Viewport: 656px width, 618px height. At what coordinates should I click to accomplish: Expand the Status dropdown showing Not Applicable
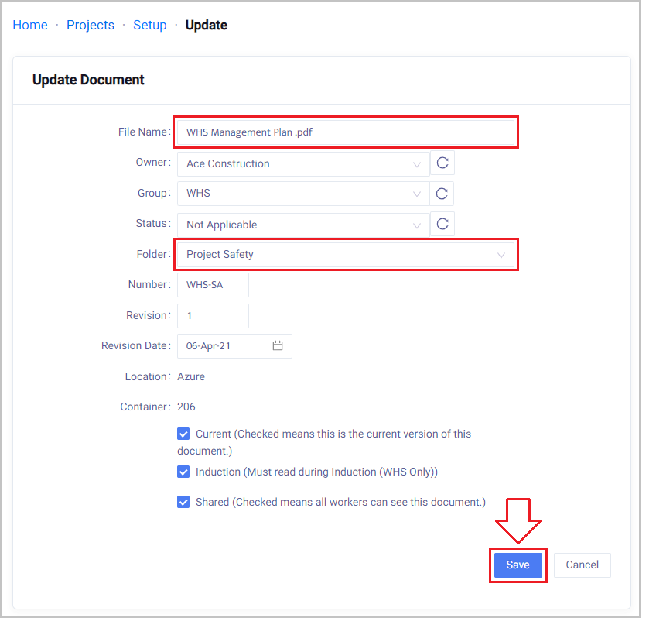(x=302, y=225)
